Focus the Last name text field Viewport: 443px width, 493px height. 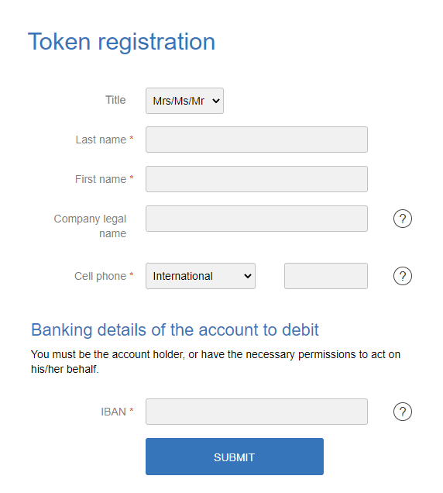click(256, 140)
